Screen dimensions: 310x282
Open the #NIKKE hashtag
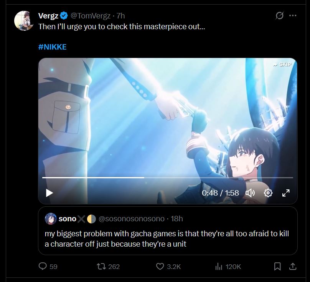click(53, 47)
